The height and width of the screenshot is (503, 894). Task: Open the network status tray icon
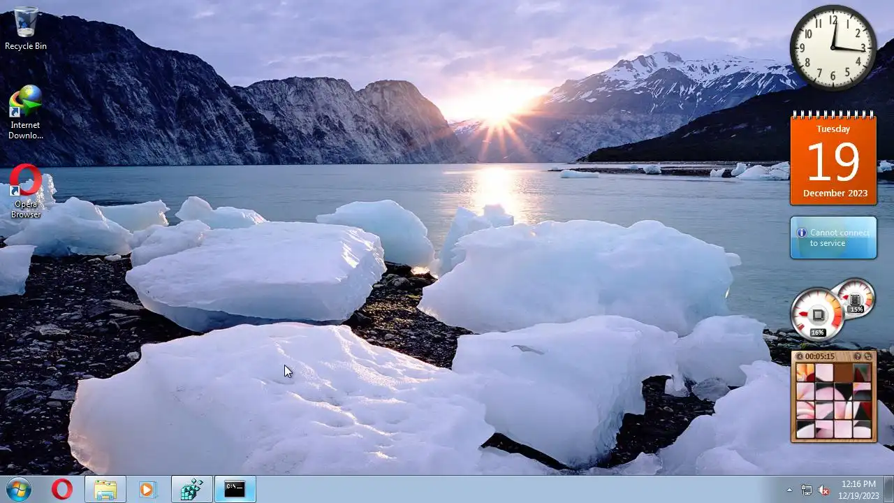(807, 490)
